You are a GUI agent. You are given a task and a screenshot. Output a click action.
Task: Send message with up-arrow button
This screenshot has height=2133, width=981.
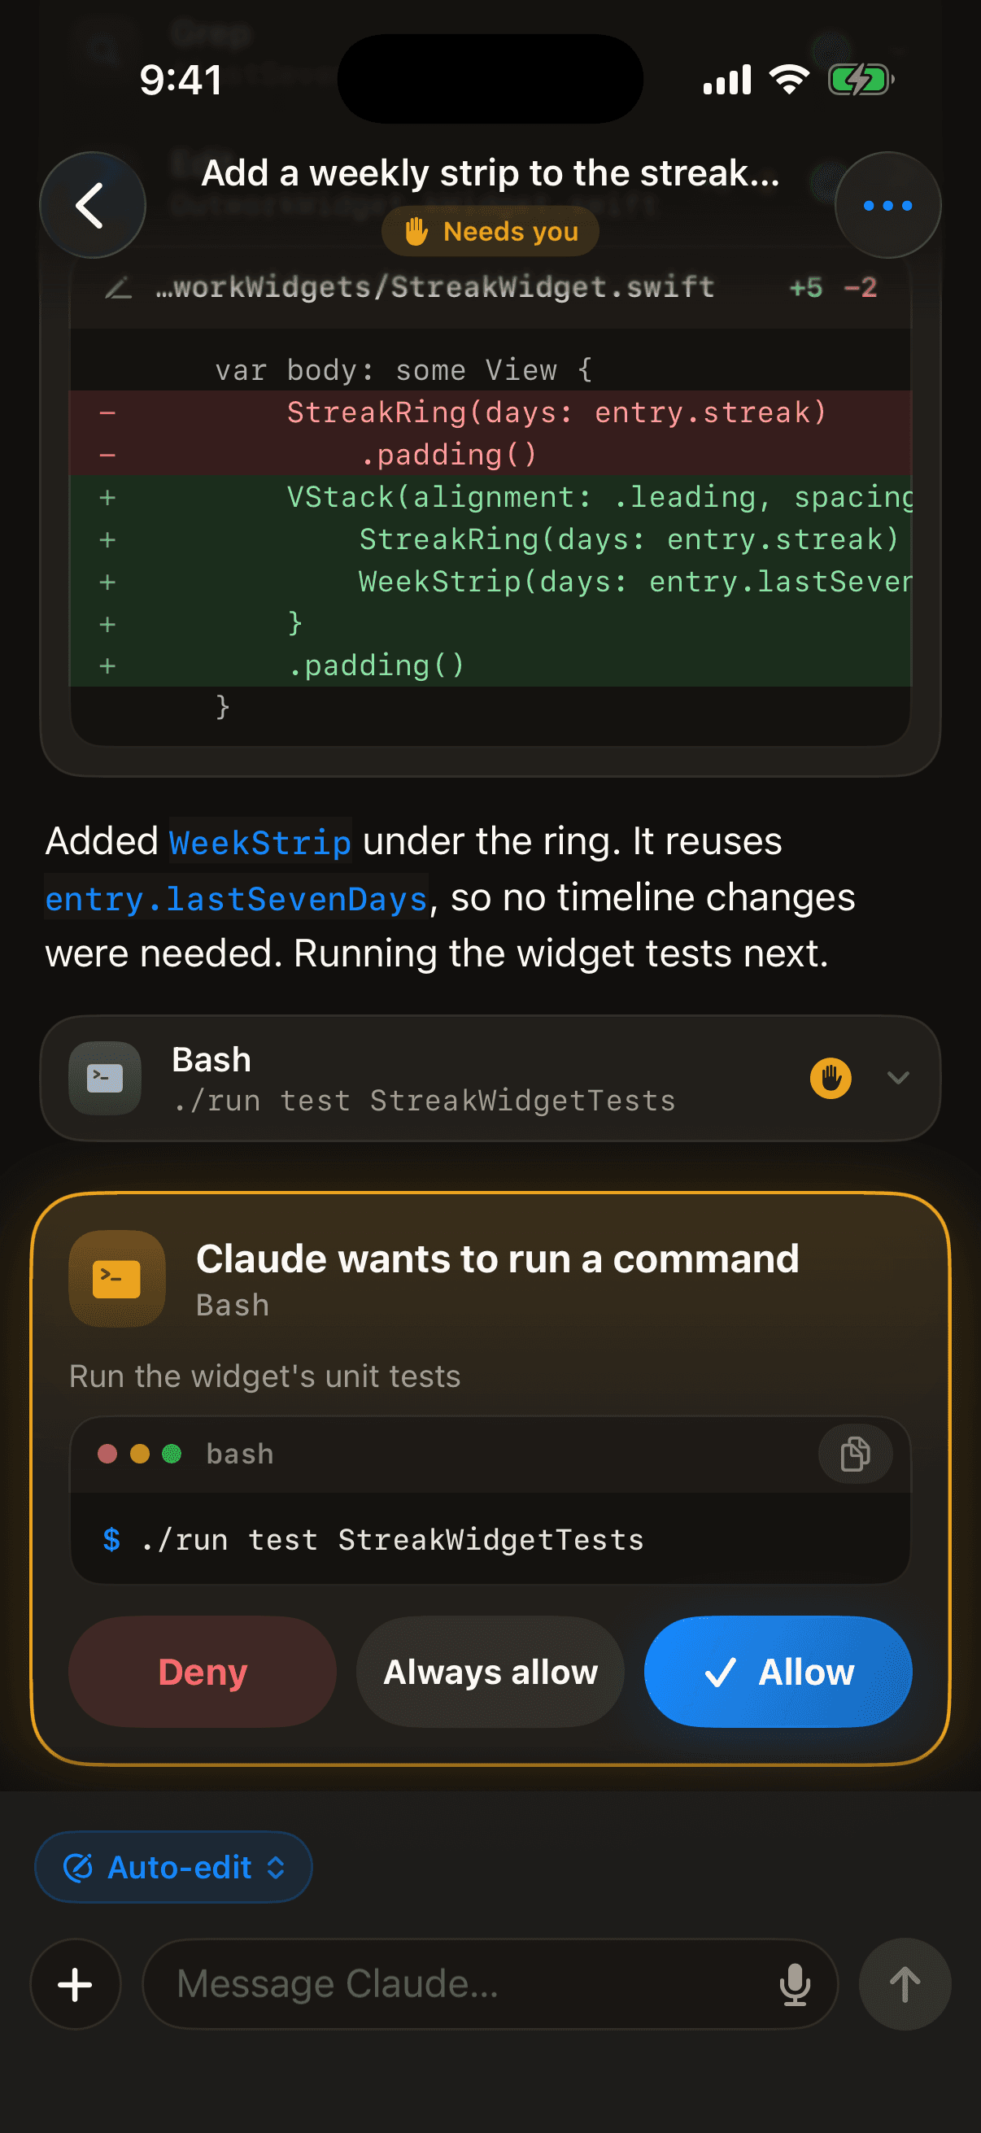[905, 1984]
